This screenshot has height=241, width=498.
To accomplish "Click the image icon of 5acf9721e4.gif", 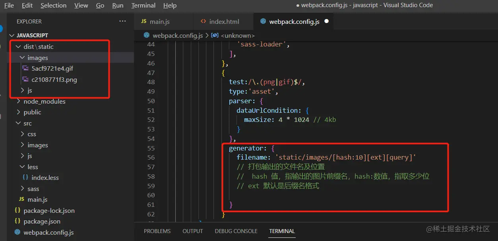I will pos(25,69).
